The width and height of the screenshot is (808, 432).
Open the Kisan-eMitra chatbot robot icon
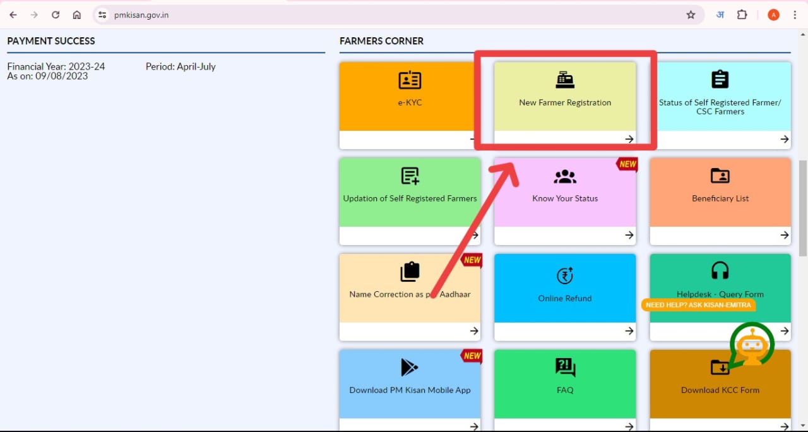(x=752, y=345)
